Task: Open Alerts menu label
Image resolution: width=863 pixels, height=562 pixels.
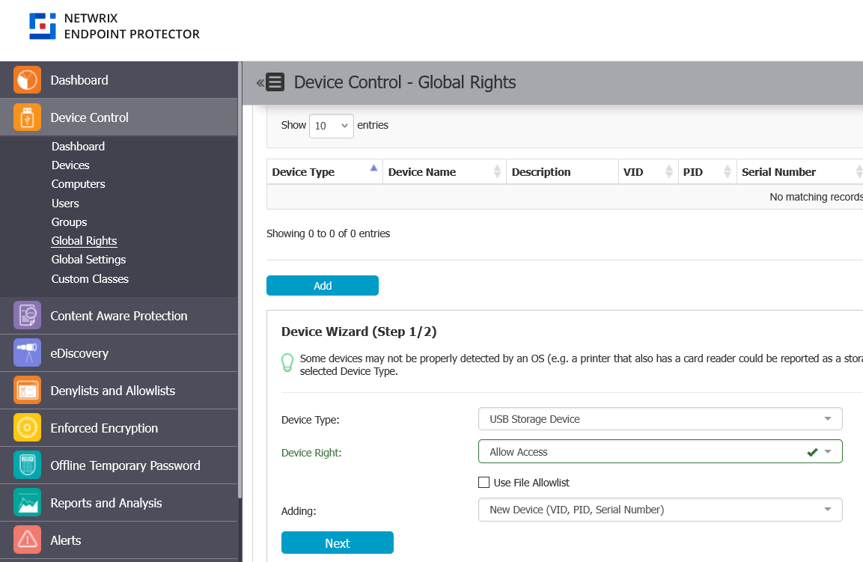Action: pos(66,540)
